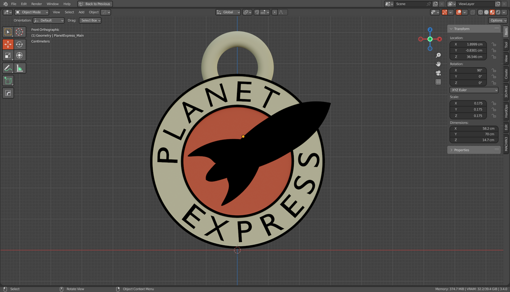Select solid viewport shading

486,12
